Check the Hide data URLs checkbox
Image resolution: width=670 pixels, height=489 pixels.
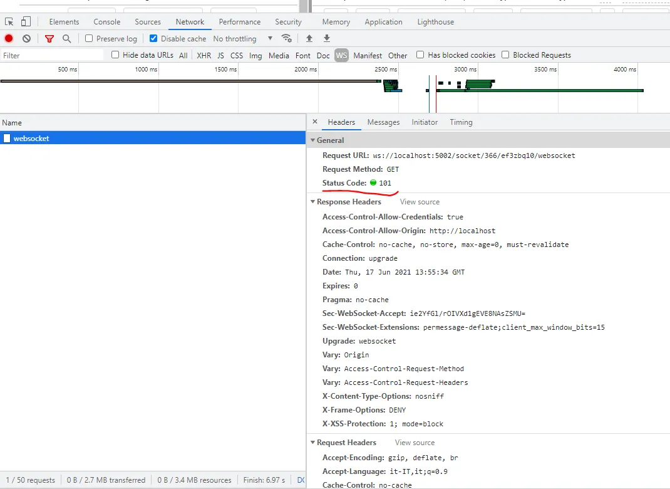tap(115, 55)
